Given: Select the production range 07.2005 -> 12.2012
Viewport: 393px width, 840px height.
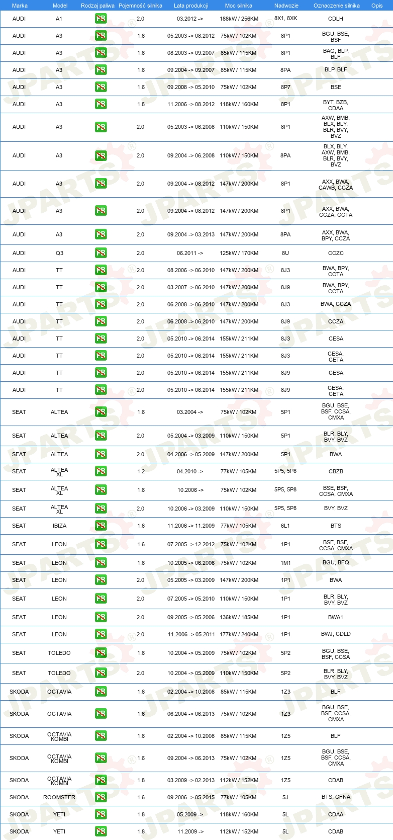Looking at the screenshot, I should pyautogui.click(x=191, y=544).
